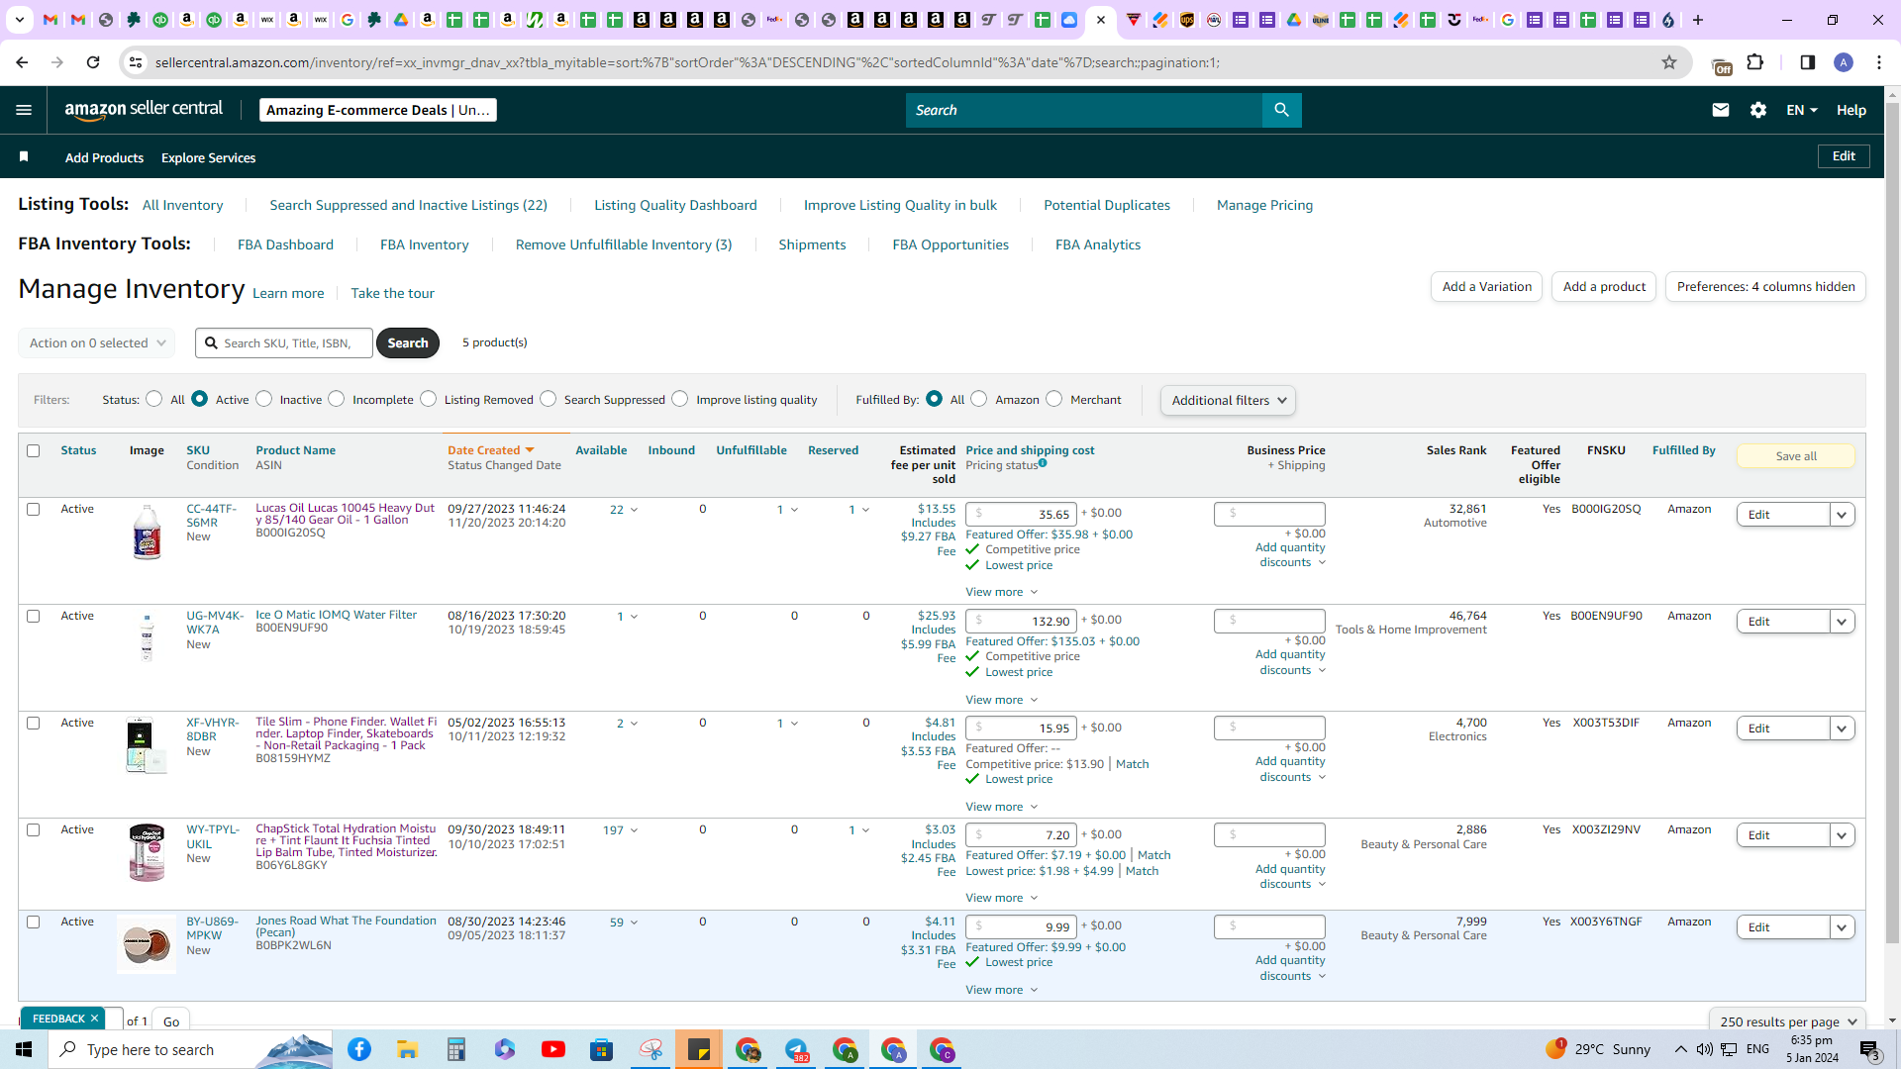Click the Save all button
The image size is (1901, 1069).
tap(1795, 456)
